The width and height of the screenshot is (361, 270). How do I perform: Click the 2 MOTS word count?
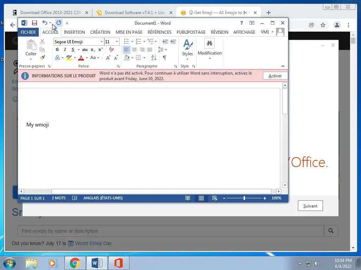(x=59, y=198)
